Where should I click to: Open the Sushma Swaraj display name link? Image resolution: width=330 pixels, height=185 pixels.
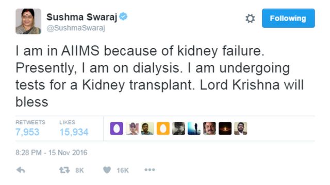(x=81, y=17)
